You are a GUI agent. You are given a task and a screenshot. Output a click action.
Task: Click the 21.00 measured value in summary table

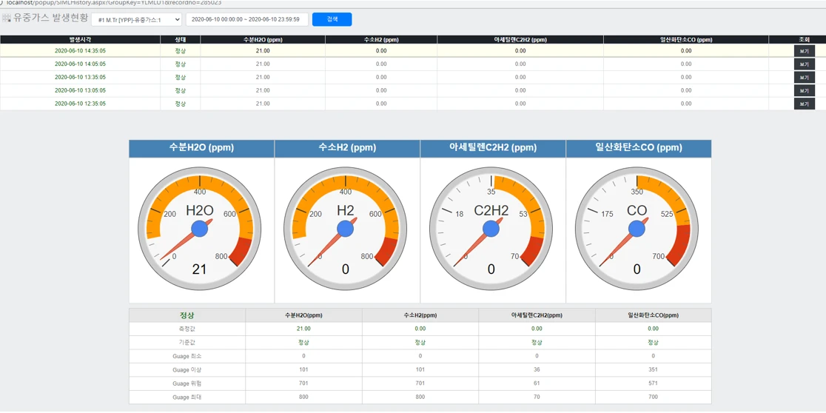(303, 329)
